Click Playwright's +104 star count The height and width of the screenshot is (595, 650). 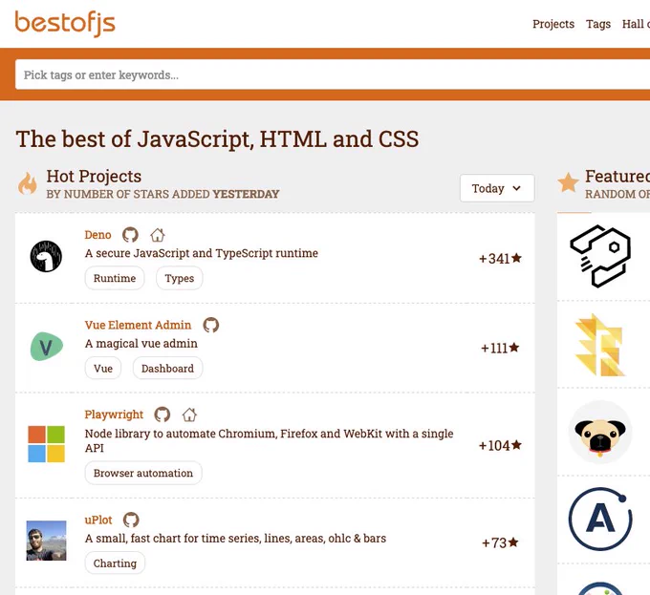(500, 445)
